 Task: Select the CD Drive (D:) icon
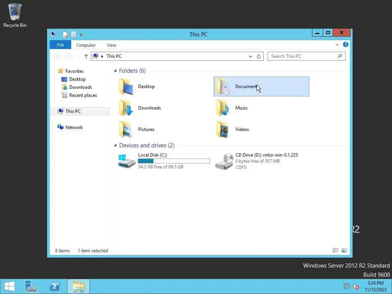tap(224, 162)
